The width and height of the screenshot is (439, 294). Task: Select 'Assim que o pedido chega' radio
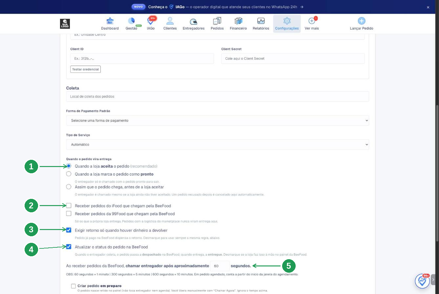69,187
